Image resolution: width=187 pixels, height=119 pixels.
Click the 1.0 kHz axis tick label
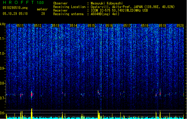[x=2, y=54]
